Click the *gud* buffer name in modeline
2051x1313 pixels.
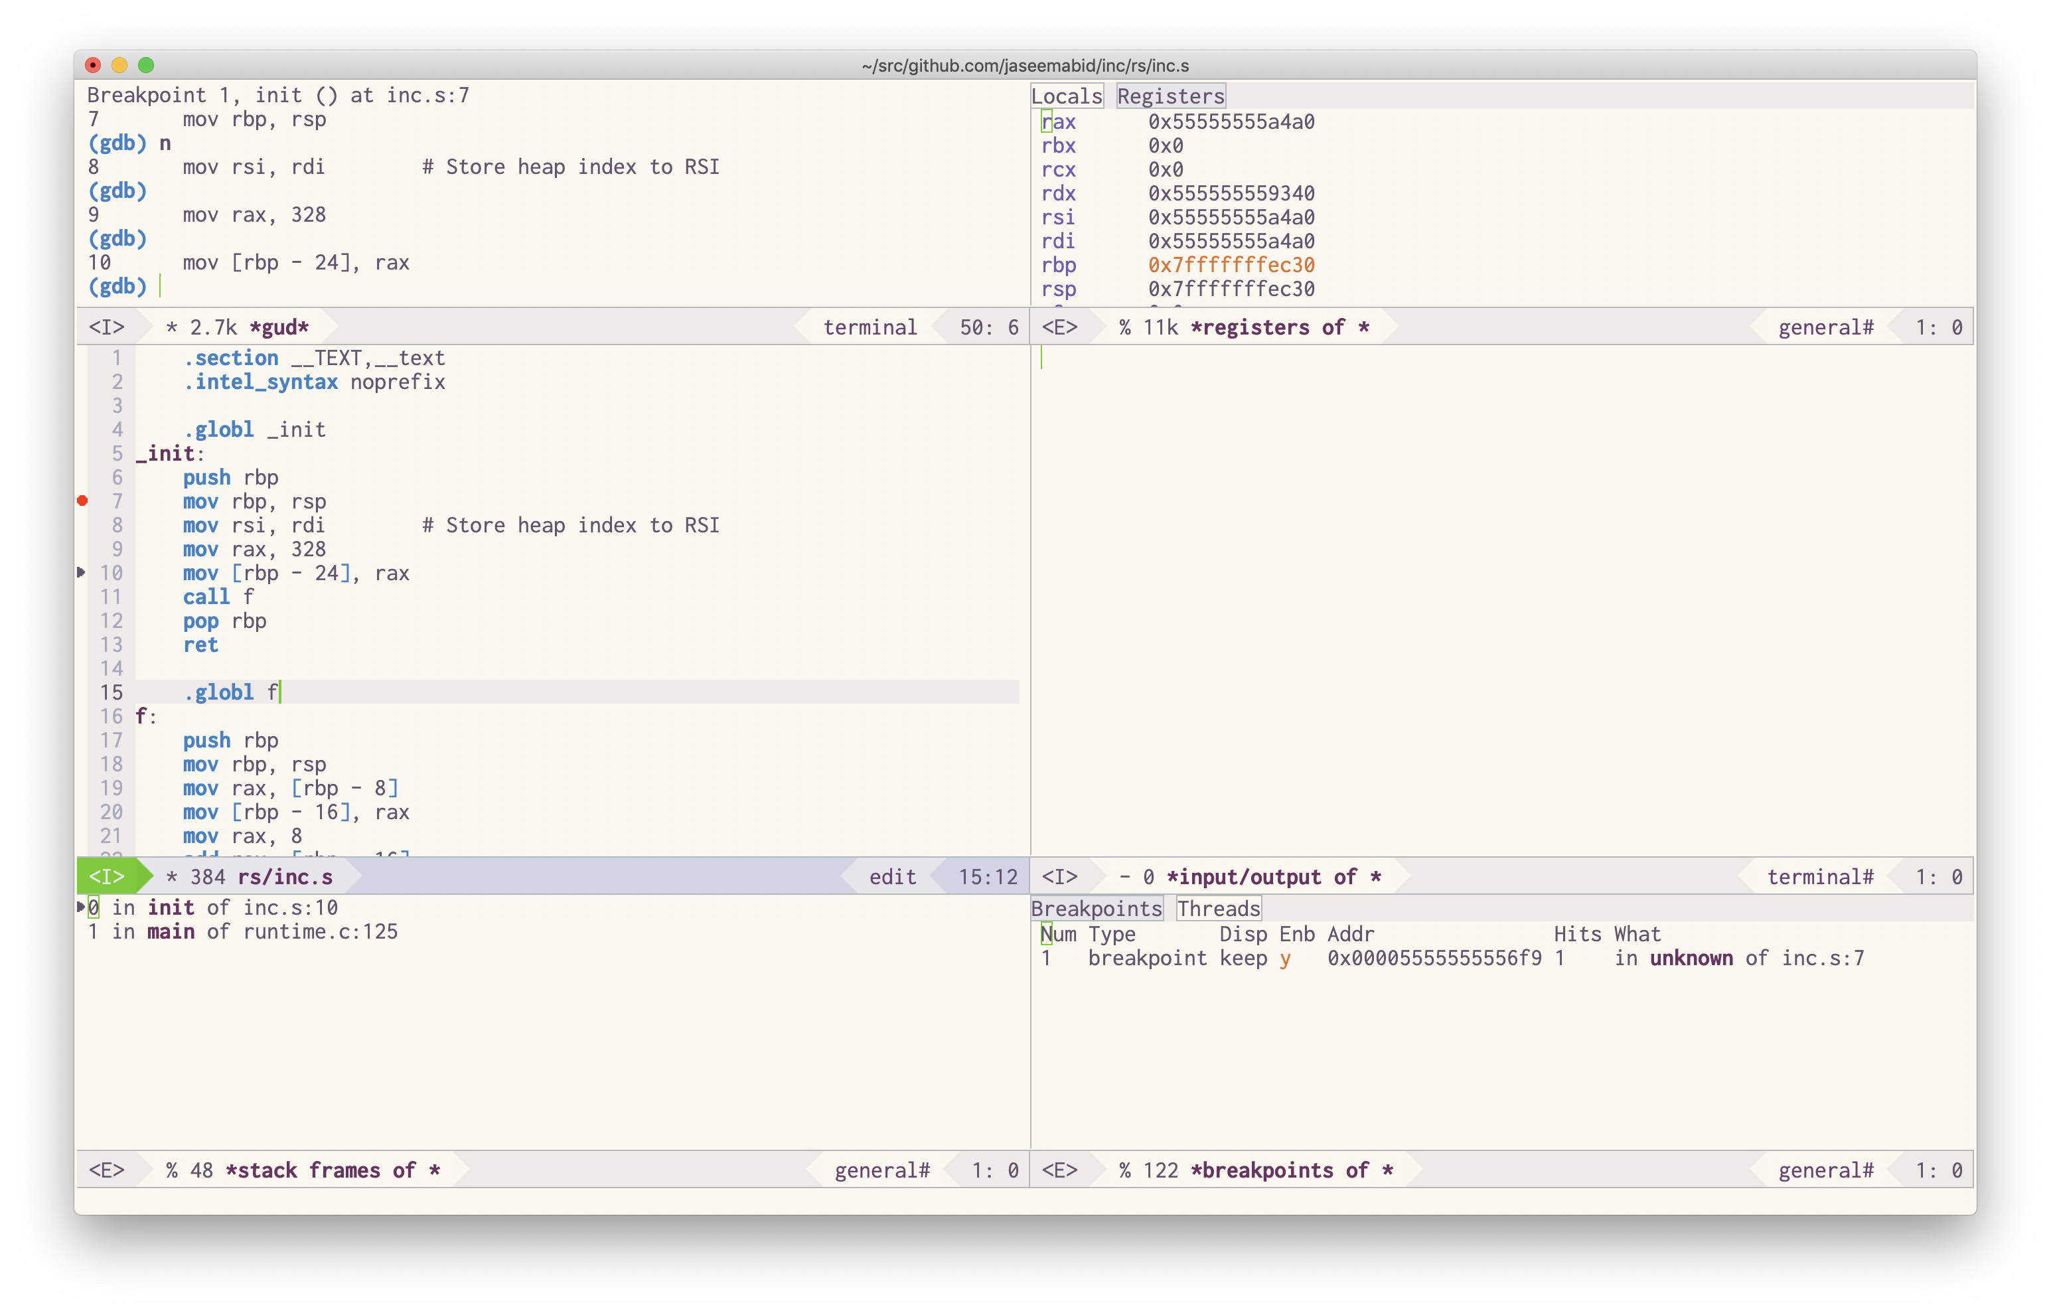(x=279, y=327)
